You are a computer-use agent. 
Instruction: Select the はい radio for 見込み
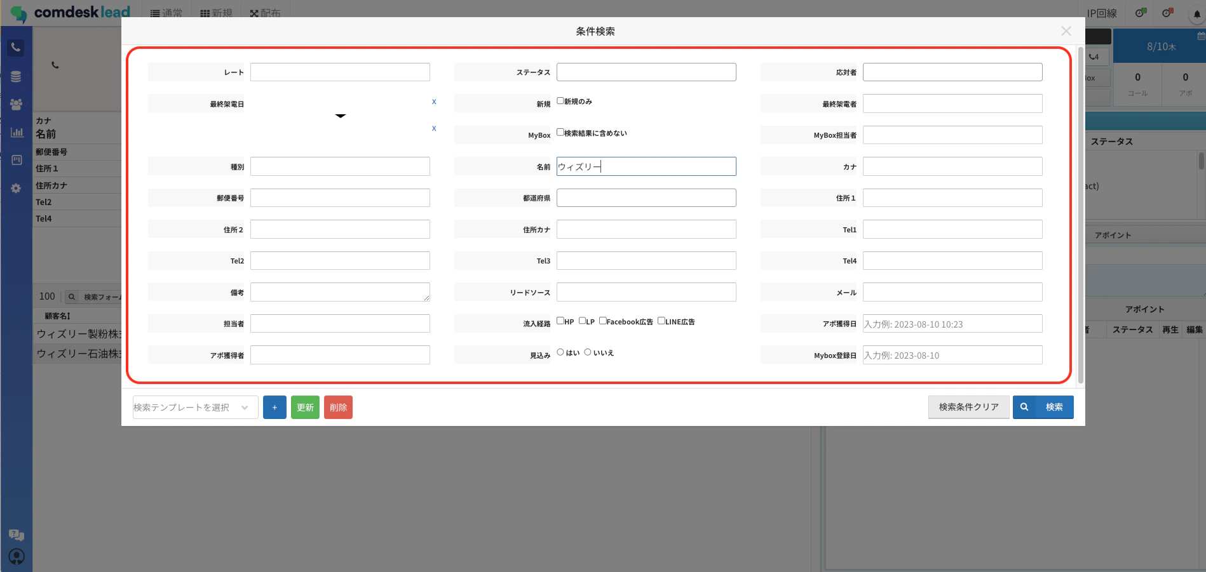tap(560, 352)
